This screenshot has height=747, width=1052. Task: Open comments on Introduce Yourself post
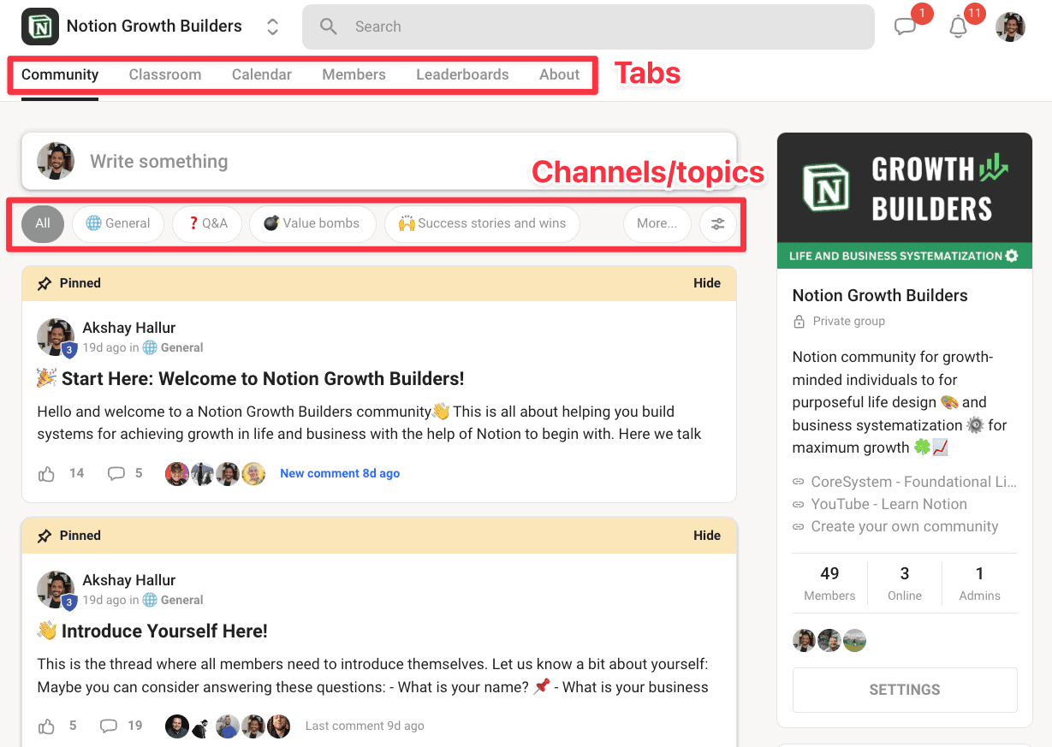pos(109,726)
